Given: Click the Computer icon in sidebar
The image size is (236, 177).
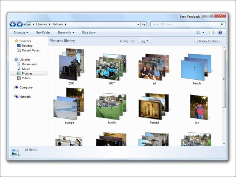Looking at the screenshot, I should point(16,87).
